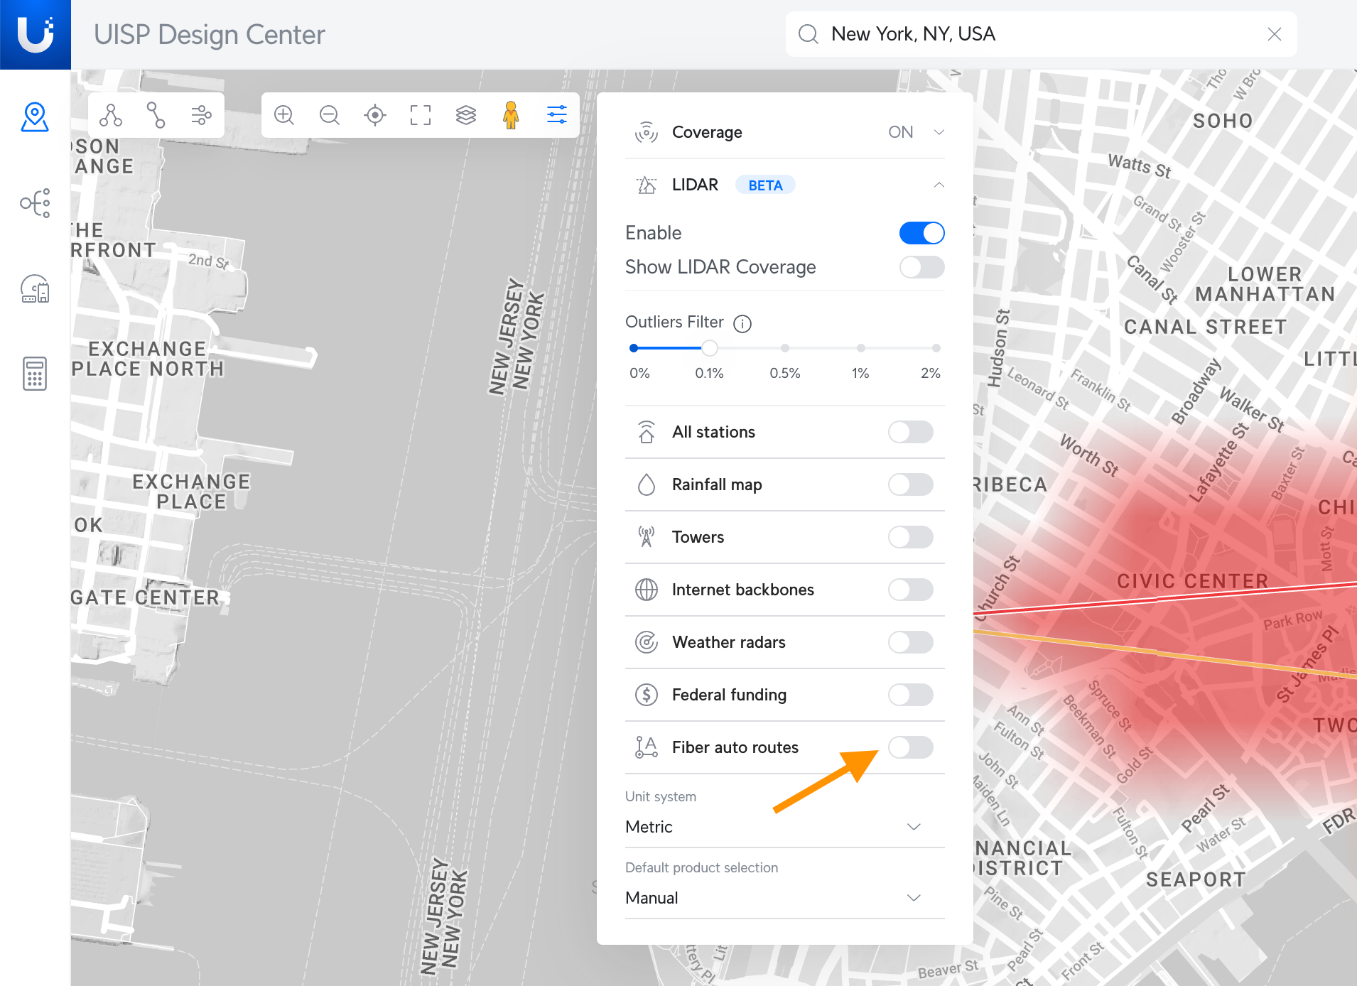Turn off the LIDAR Enable switch
The height and width of the screenshot is (986, 1357).
921,233
